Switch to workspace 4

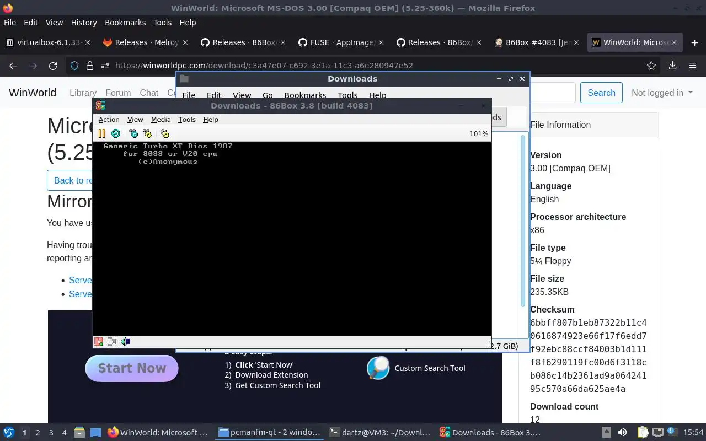65,433
